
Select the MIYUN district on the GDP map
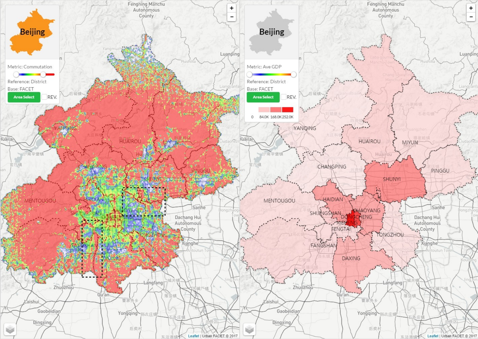coord(410,142)
